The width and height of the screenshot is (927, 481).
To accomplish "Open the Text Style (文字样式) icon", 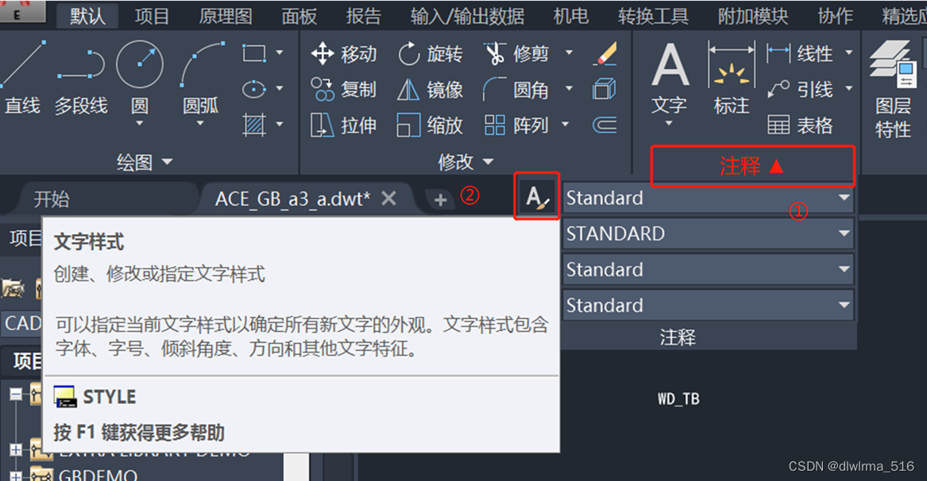I will tap(537, 197).
